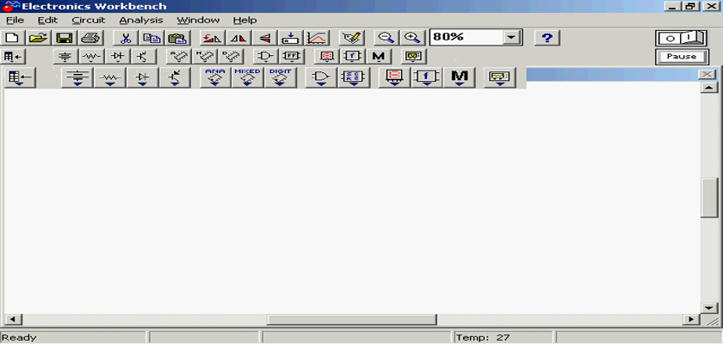723x344 pixels.
Task: Flip the circuit power switch
Action: click(682, 38)
